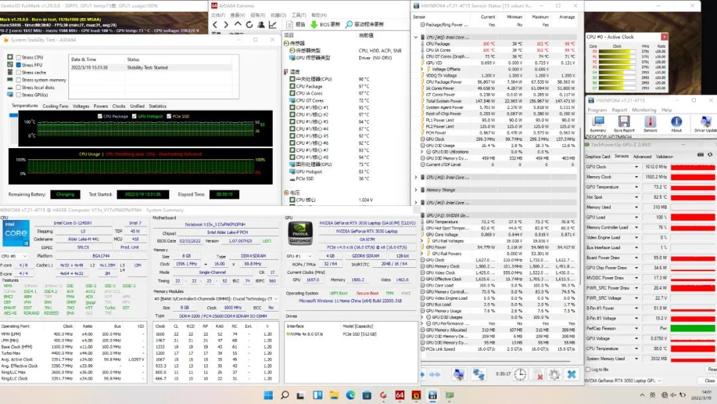This screenshot has width=717, height=404.
Task: Open the AIDA64 report (报告) toolbar icon
Action: (x=288, y=25)
